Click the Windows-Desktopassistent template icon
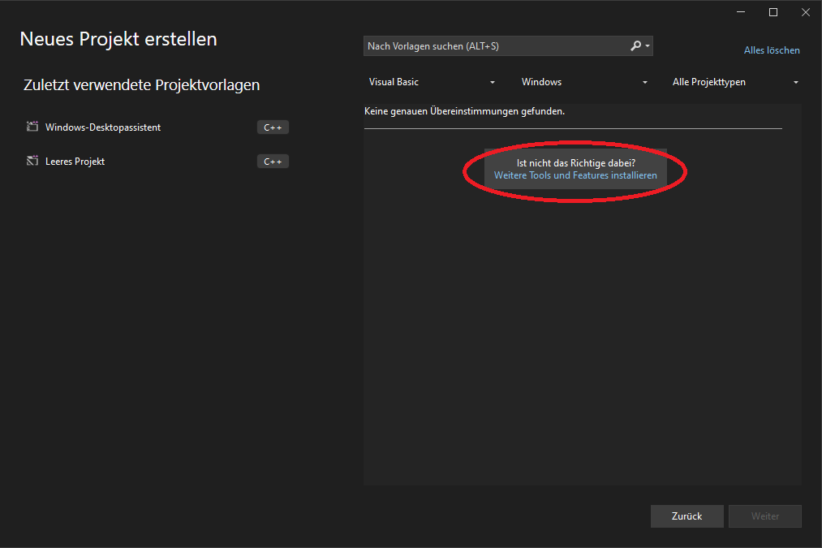The height and width of the screenshot is (548, 822). (x=32, y=127)
